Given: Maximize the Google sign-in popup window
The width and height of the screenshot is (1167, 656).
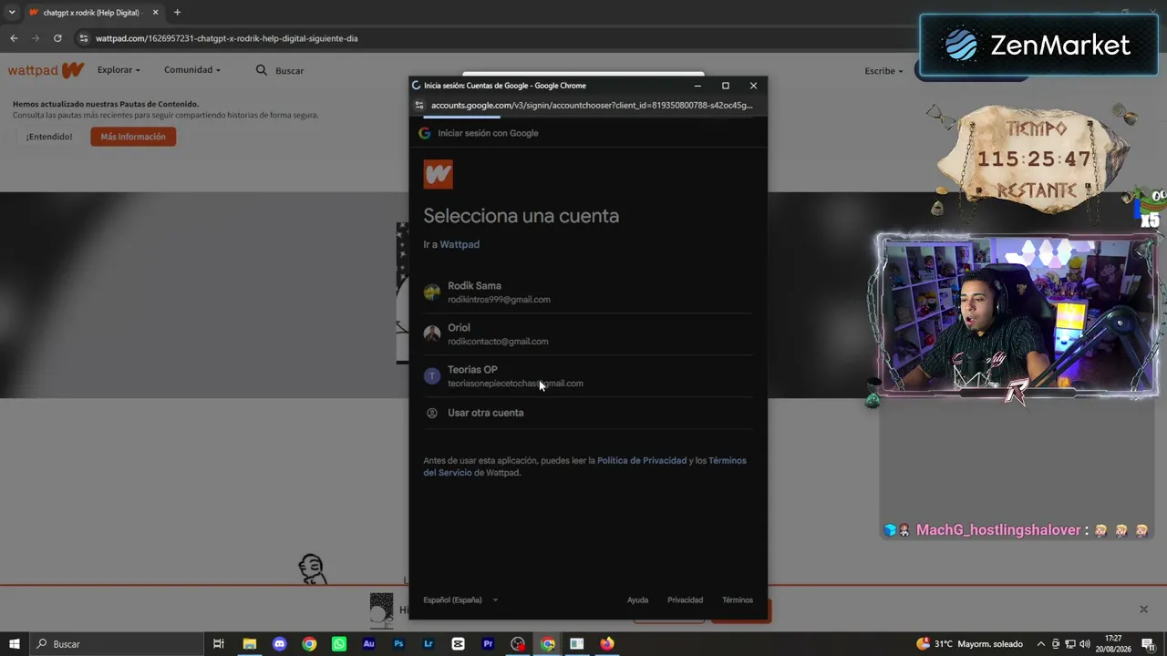Looking at the screenshot, I should 726,86.
